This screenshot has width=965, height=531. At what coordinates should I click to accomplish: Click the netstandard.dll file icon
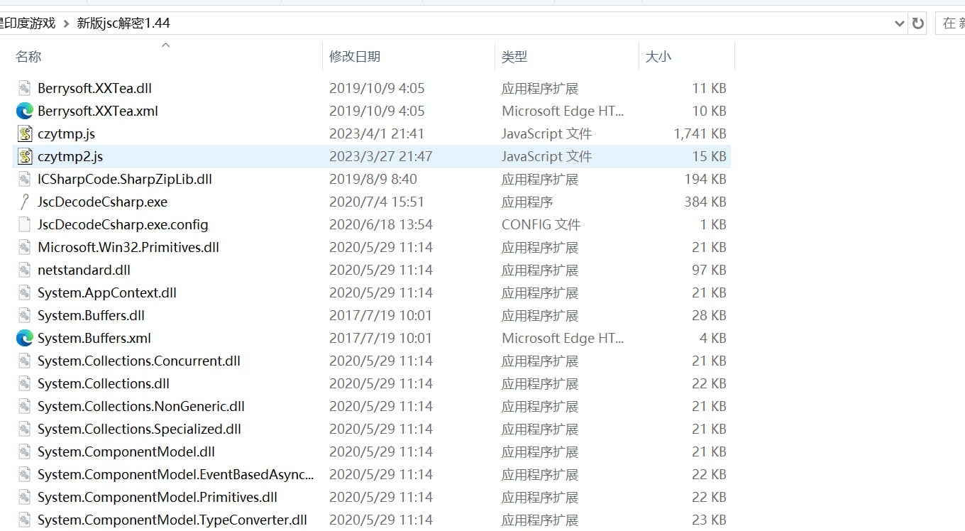[25, 270]
